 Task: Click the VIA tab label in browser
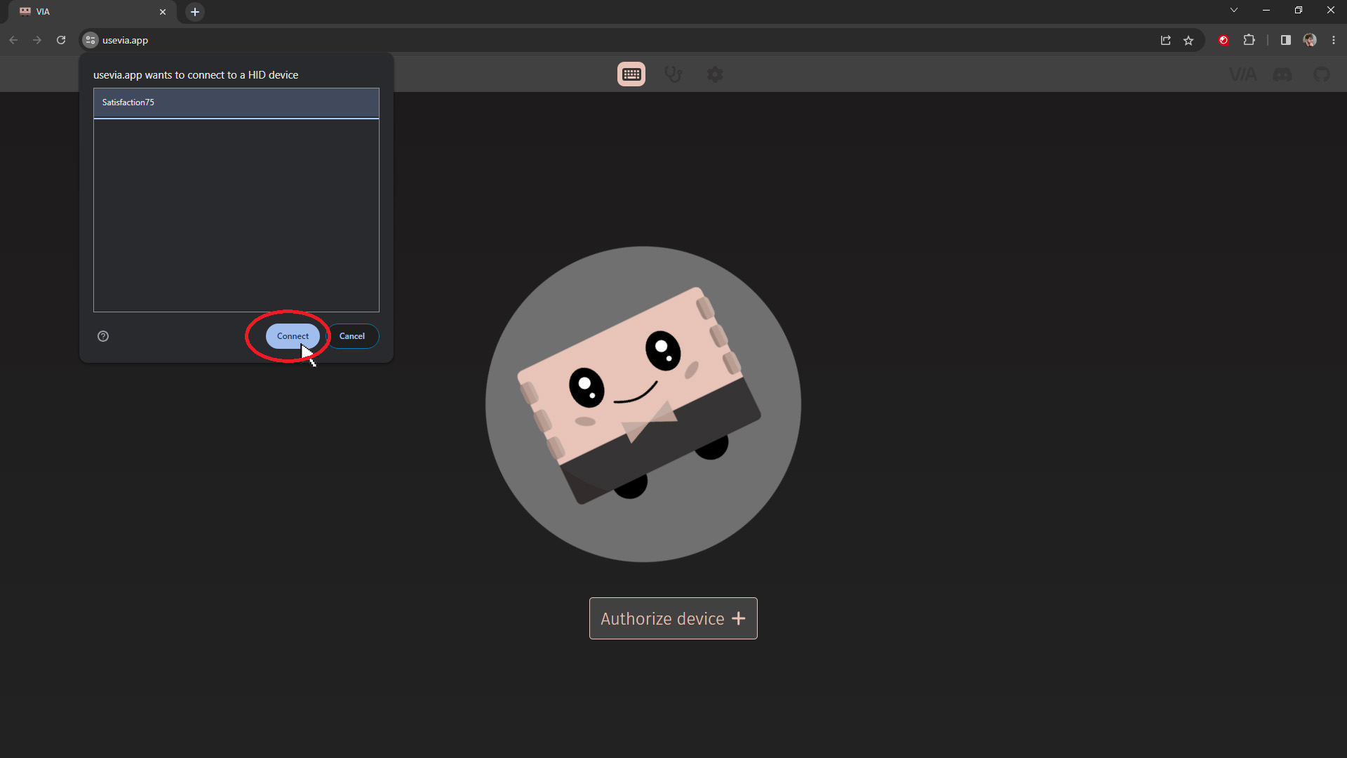click(43, 11)
